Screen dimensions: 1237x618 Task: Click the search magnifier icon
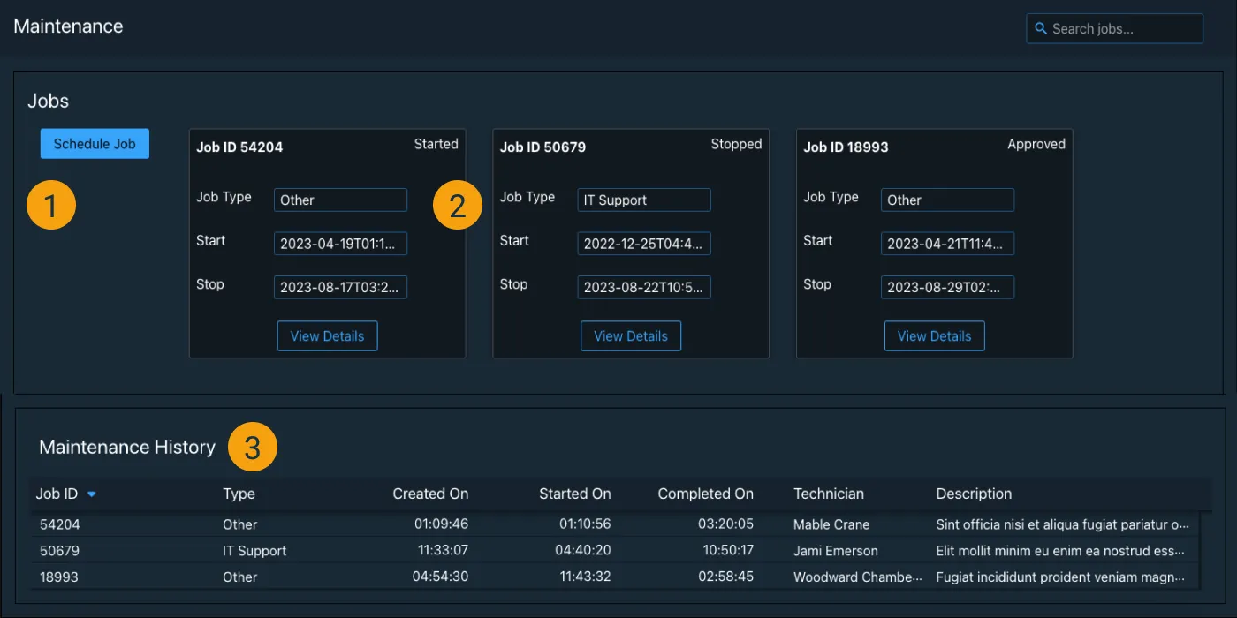pos(1041,28)
